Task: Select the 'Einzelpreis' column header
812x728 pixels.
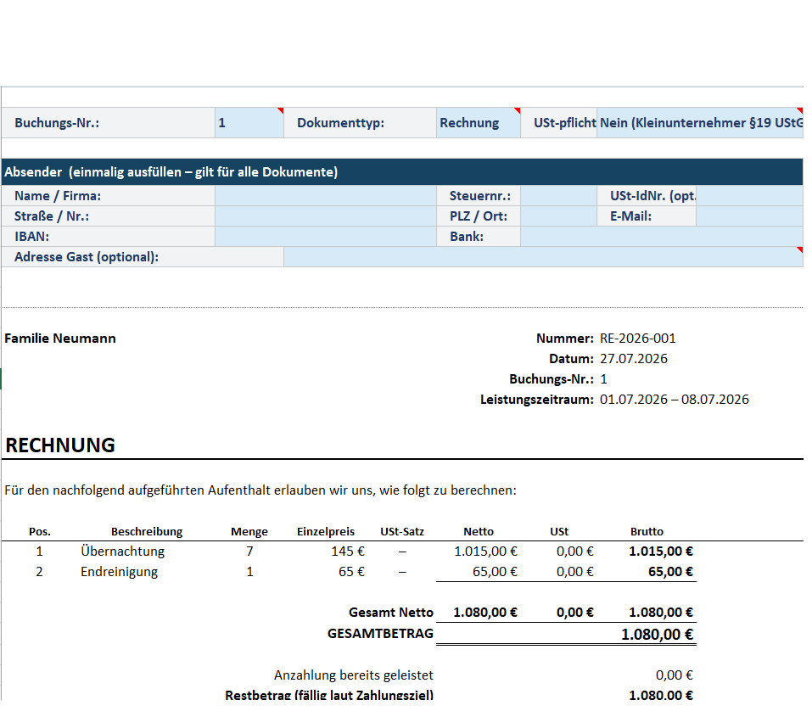Action: coord(326,531)
